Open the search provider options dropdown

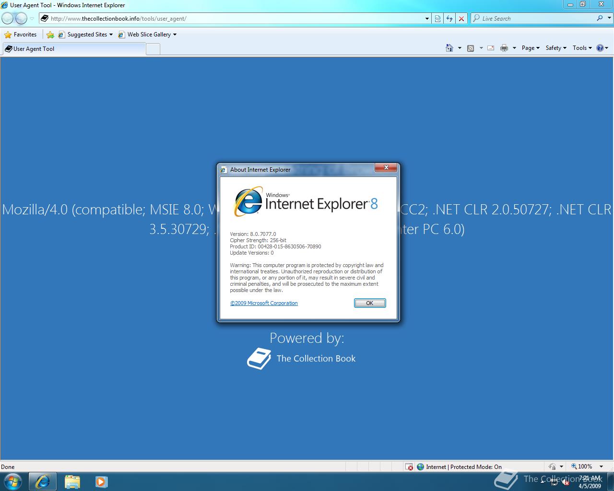pos(608,18)
